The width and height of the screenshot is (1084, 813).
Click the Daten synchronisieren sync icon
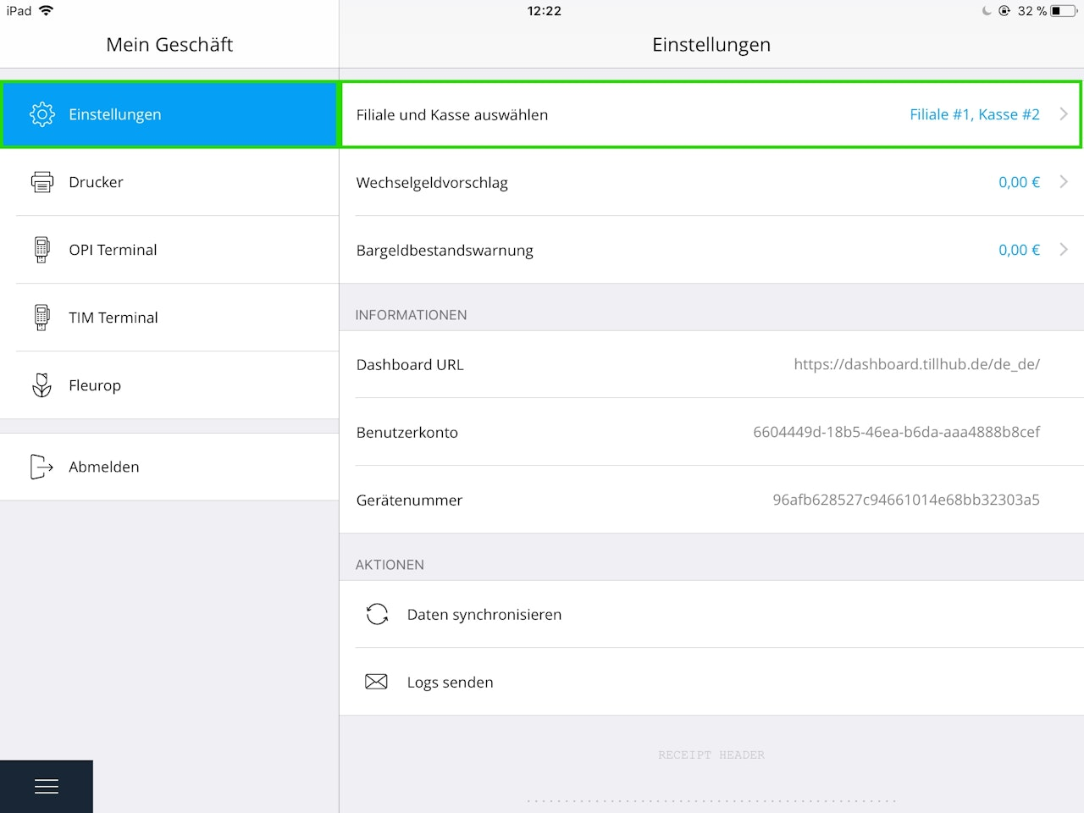[377, 614]
